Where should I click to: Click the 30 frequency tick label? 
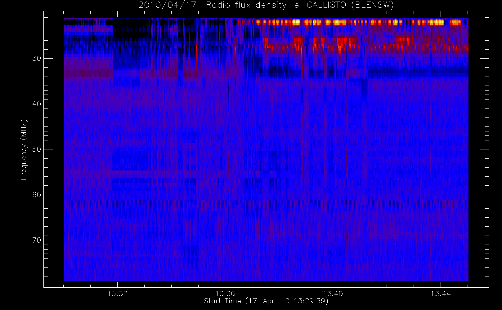[x=37, y=59]
